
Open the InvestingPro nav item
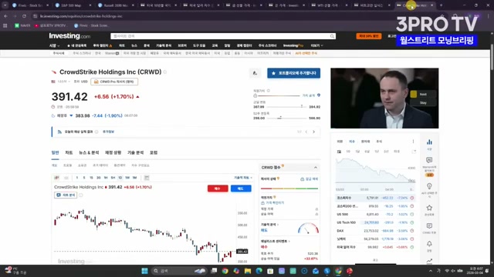[x=293, y=46]
